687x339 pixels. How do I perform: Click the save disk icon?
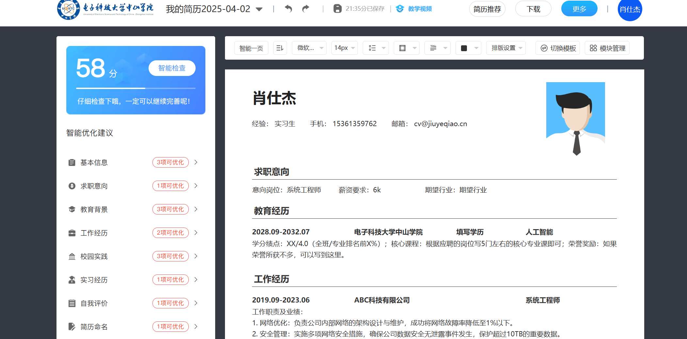coord(337,8)
